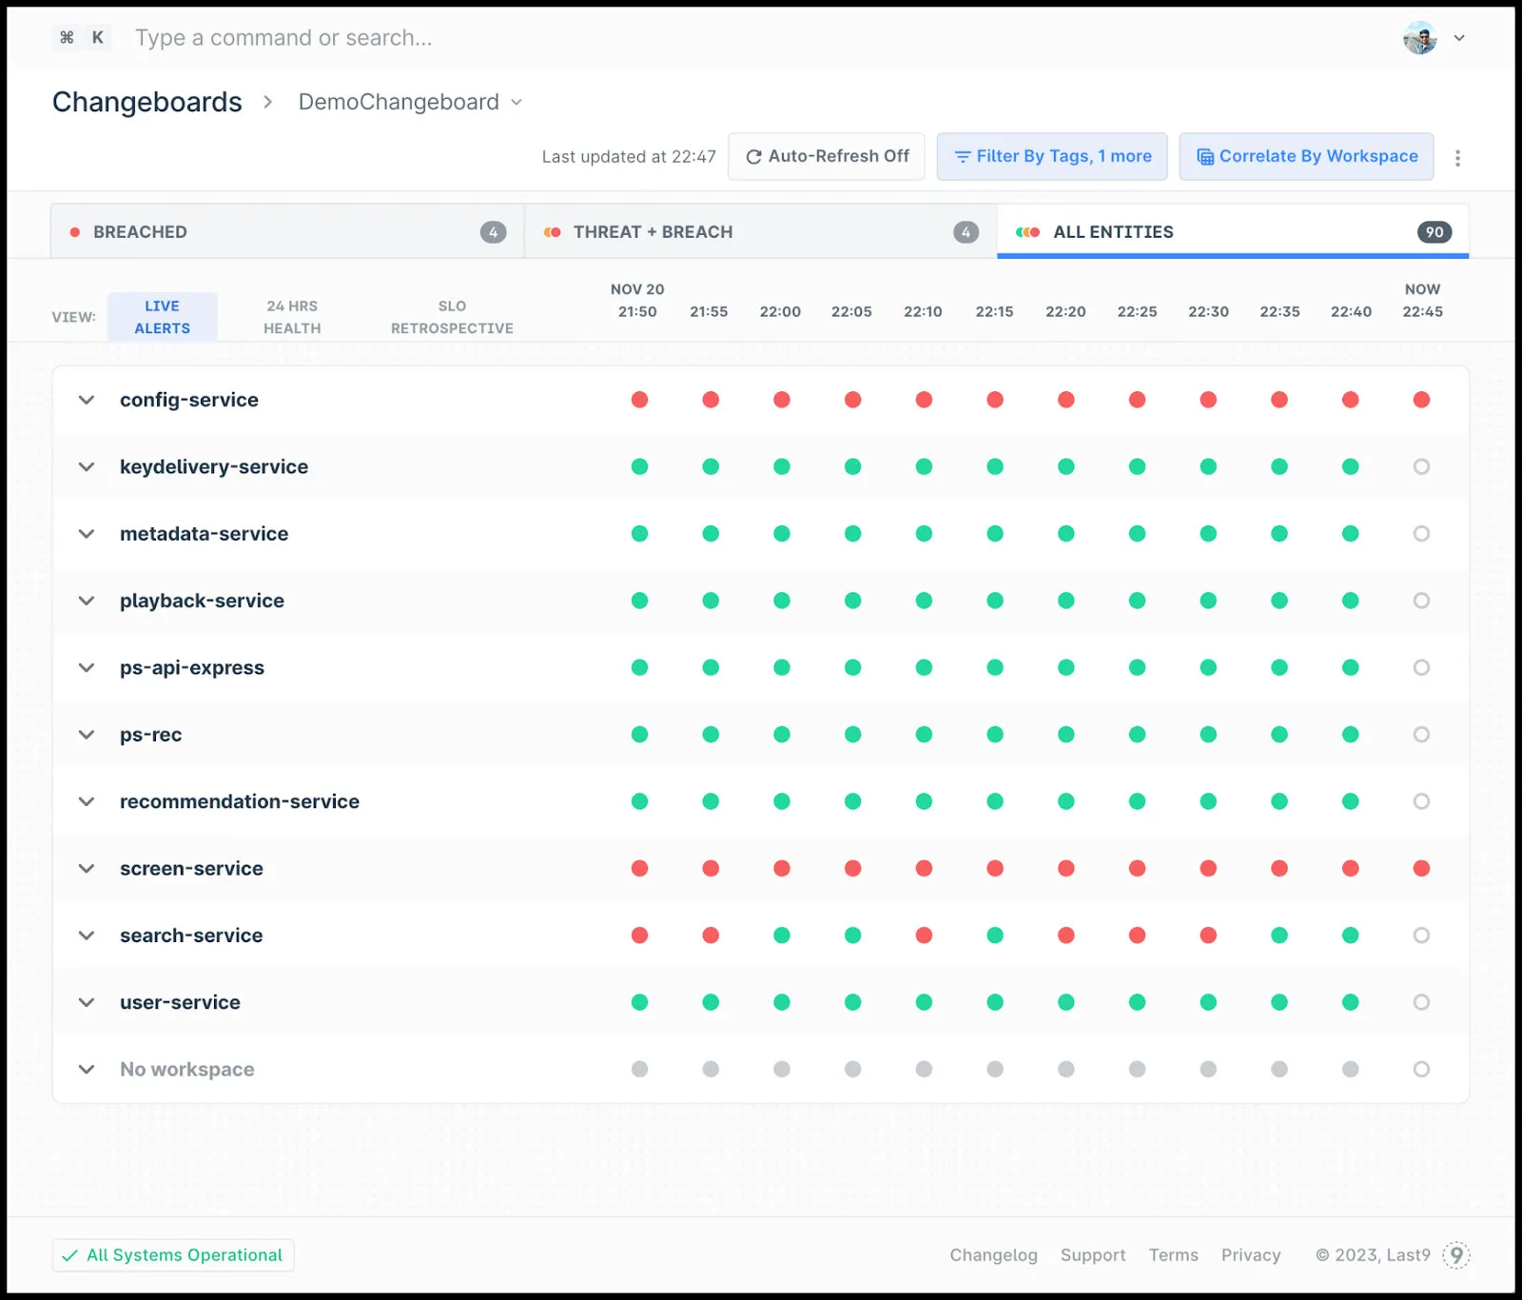Click the 'Last updated at 22:47' text
Screen dimensions: 1522x1300
tap(629, 157)
